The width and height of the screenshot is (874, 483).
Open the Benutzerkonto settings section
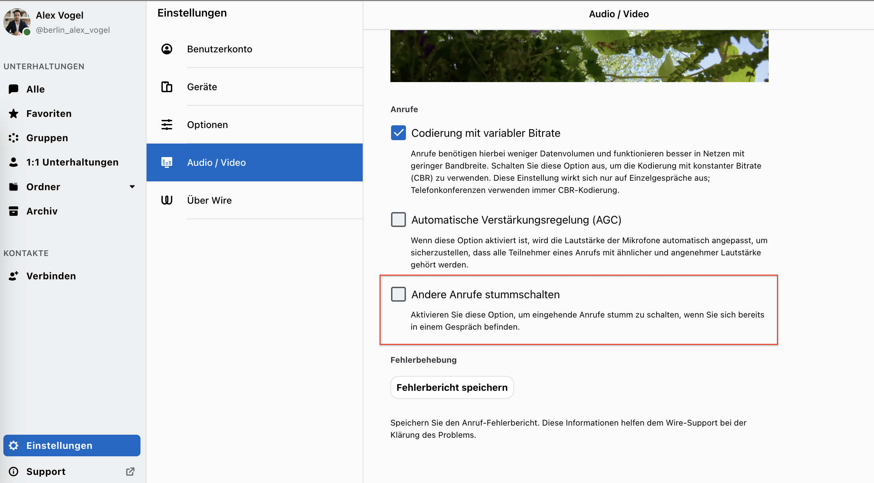coord(254,49)
